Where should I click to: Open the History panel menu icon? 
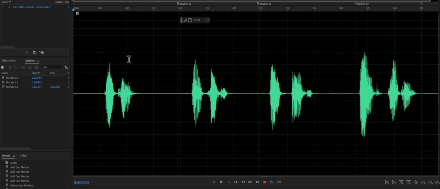pos(13,156)
